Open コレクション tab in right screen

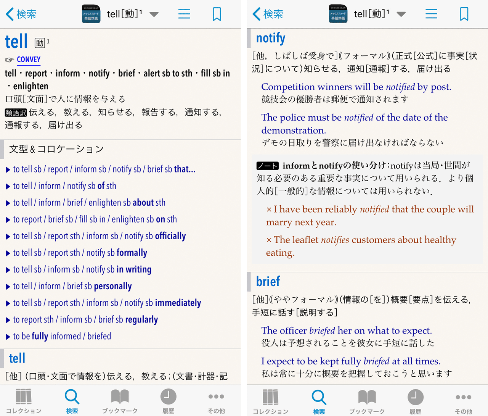point(271,401)
